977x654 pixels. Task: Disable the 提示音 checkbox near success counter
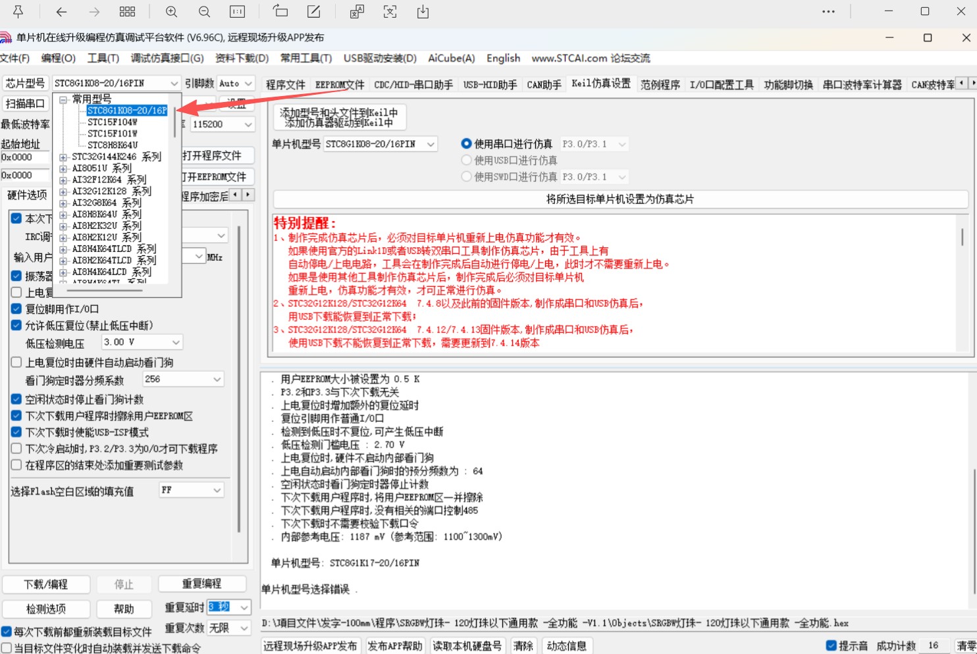832,645
